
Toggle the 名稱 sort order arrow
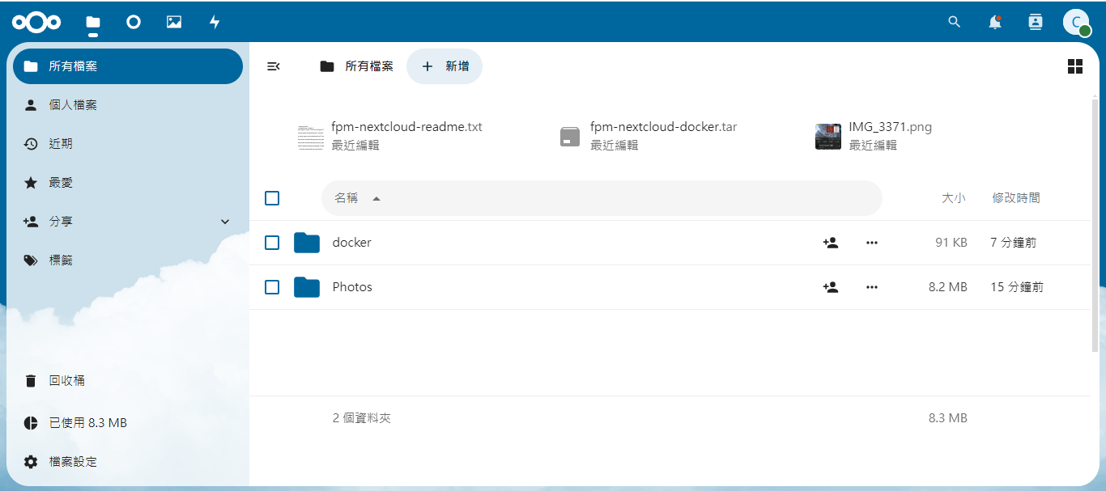(376, 197)
